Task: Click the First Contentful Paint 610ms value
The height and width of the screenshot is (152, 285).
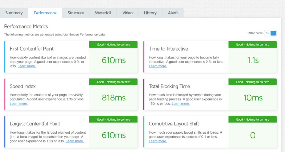Action: 114,60
